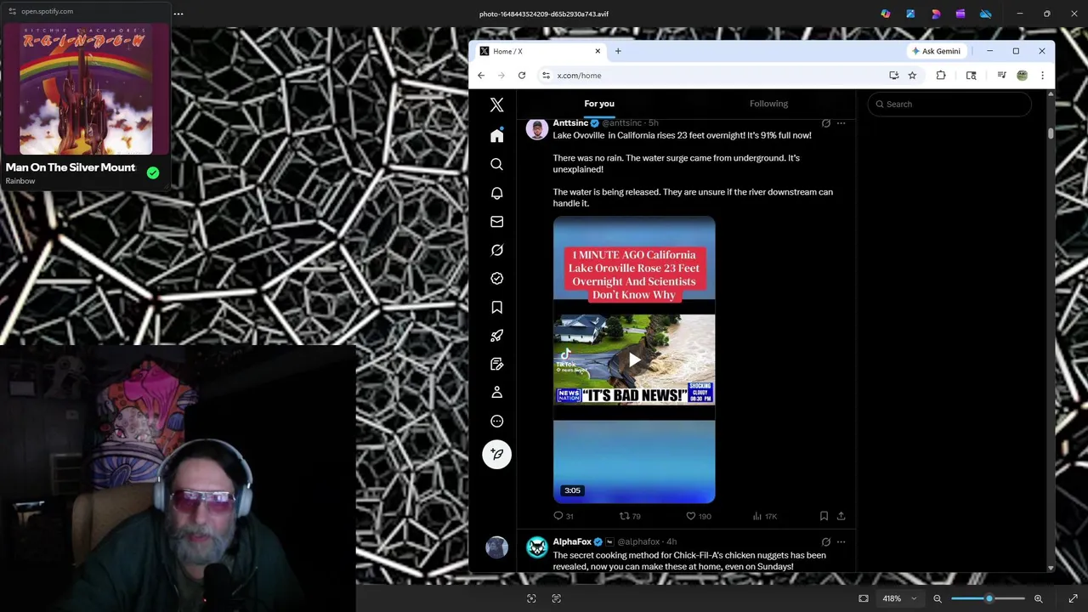
Task: Reply to the Lake Oroville post
Action: (x=564, y=516)
